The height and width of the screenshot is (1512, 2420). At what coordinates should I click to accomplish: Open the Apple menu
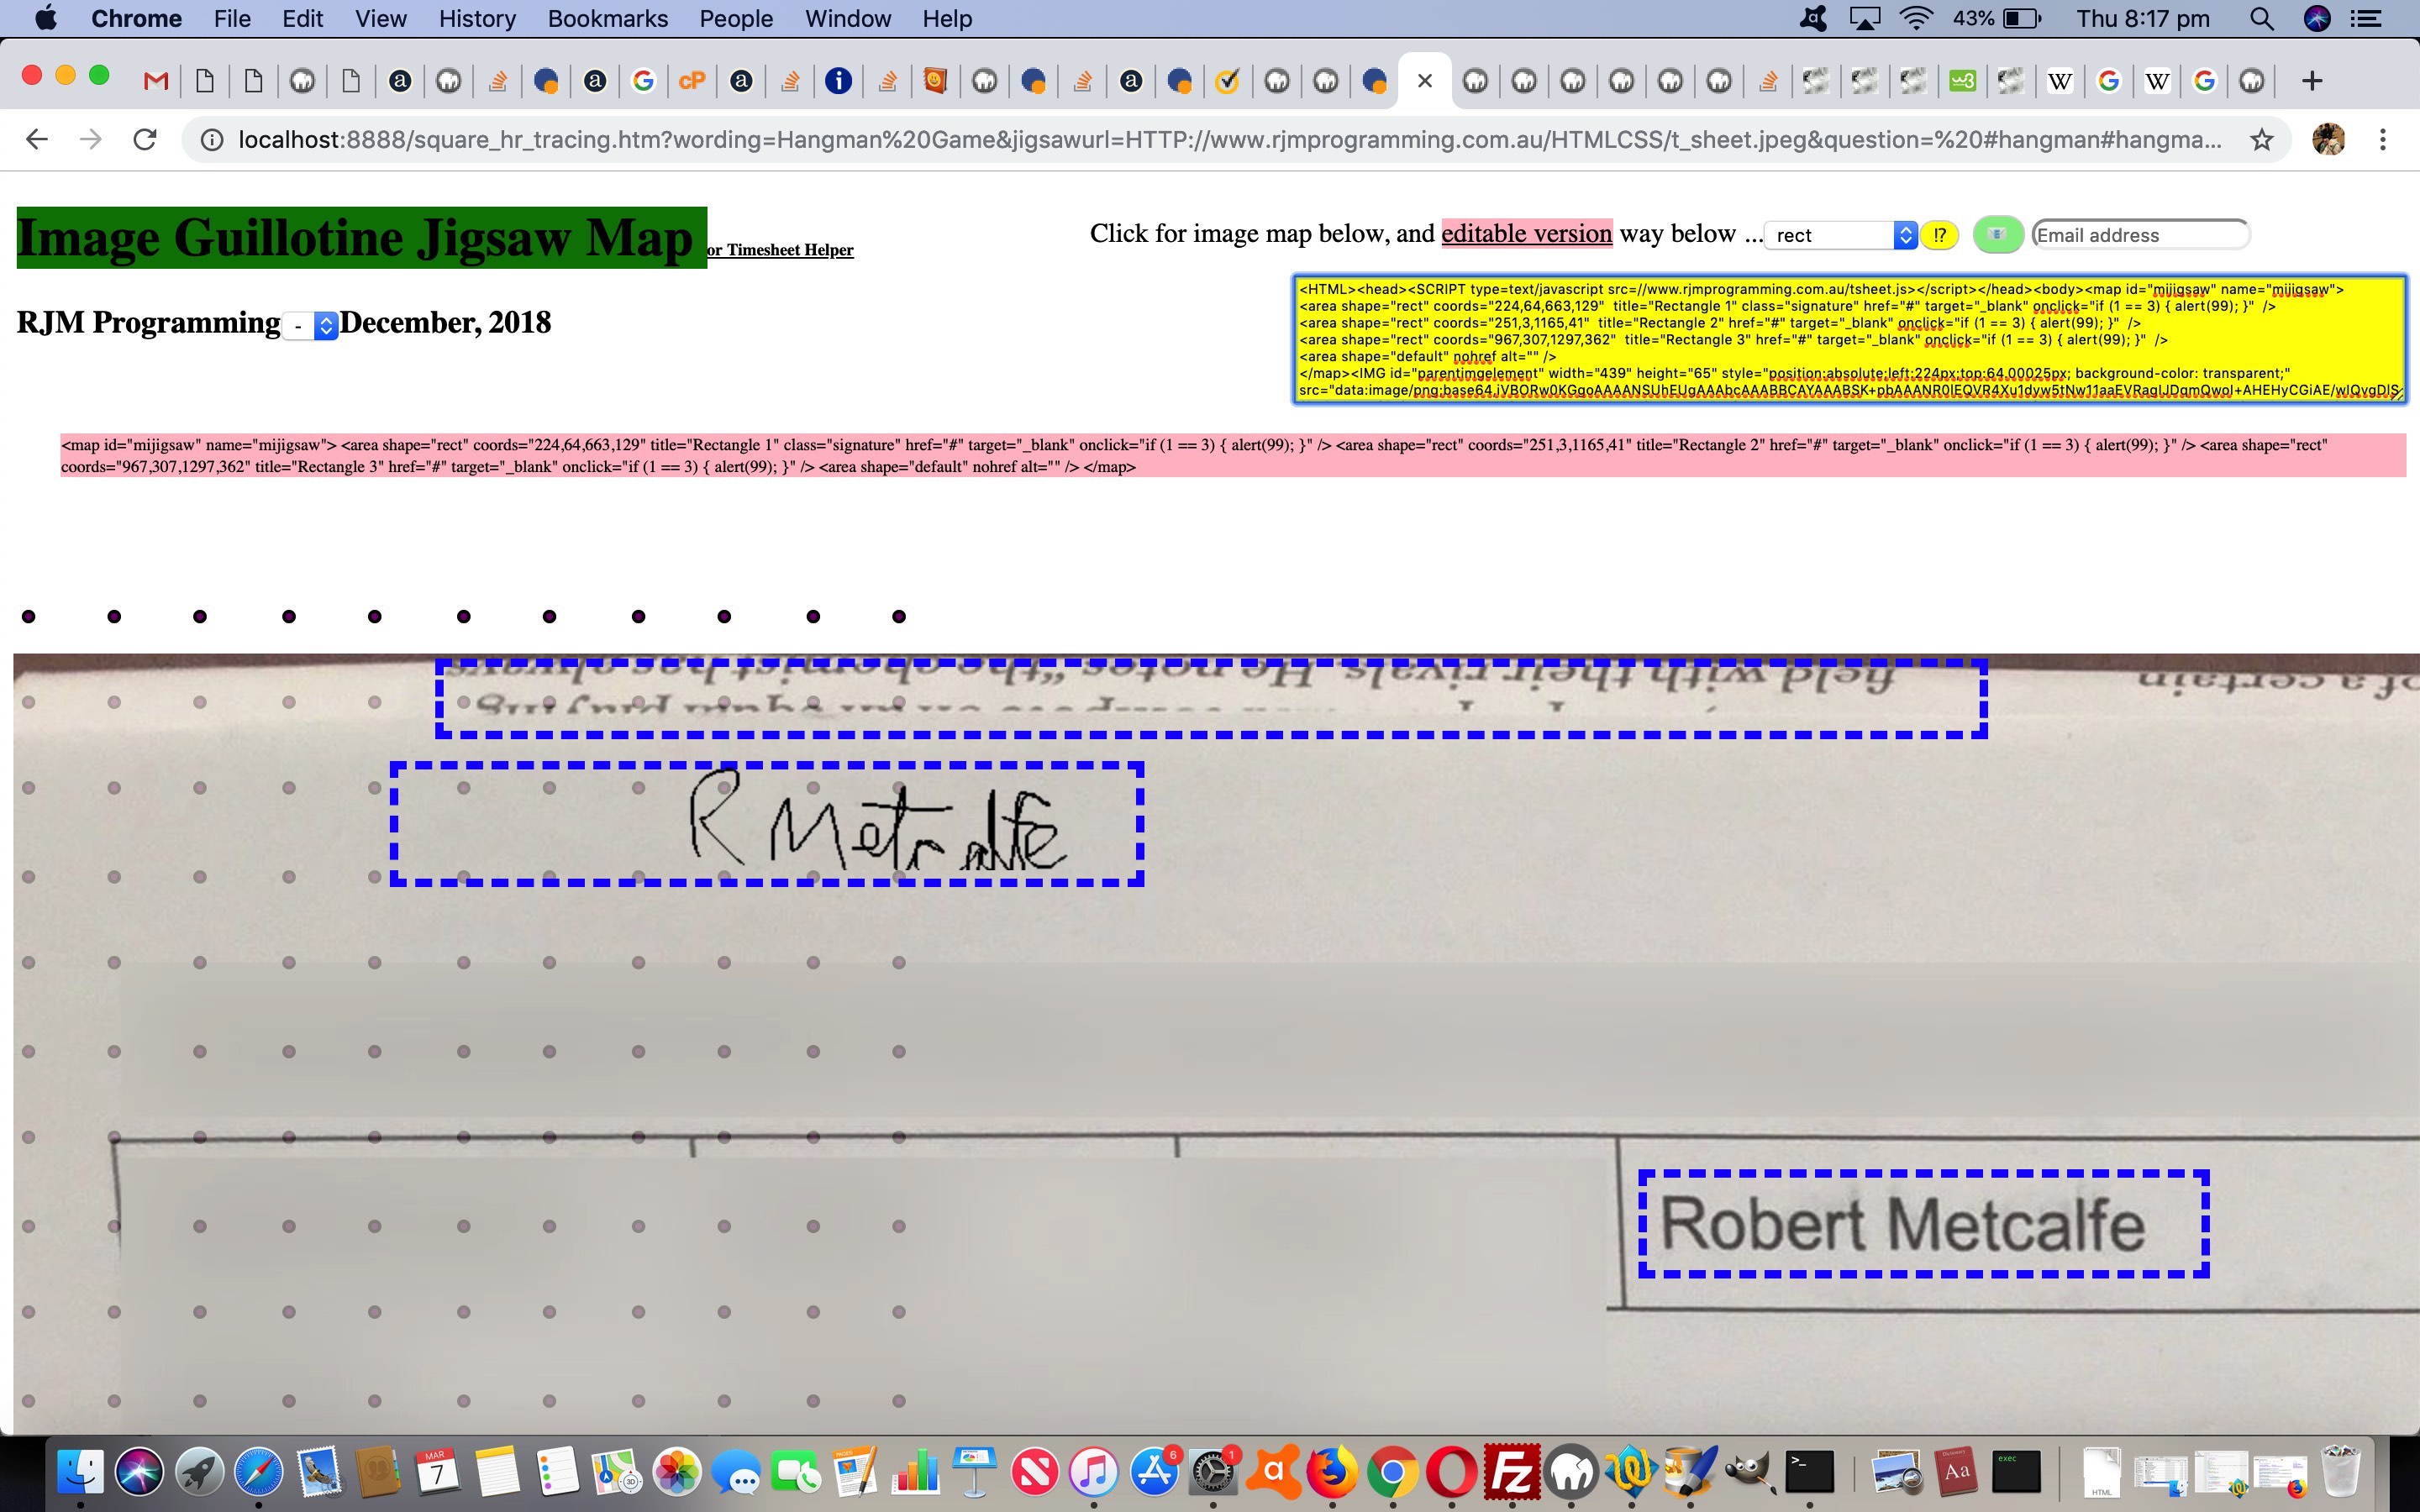[x=45, y=19]
